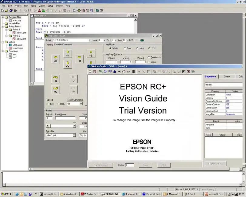246x197 pixels.
Task: Select the Barcode tool in Vision Guide
Action: pyautogui.click(x=133, y=72)
